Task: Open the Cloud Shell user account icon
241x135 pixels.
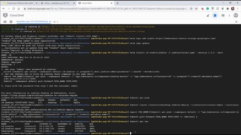Action: (236, 15)
